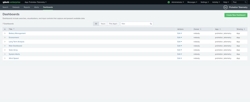
Task: Show All dashboards filter
Action: [x=96, y=24]
